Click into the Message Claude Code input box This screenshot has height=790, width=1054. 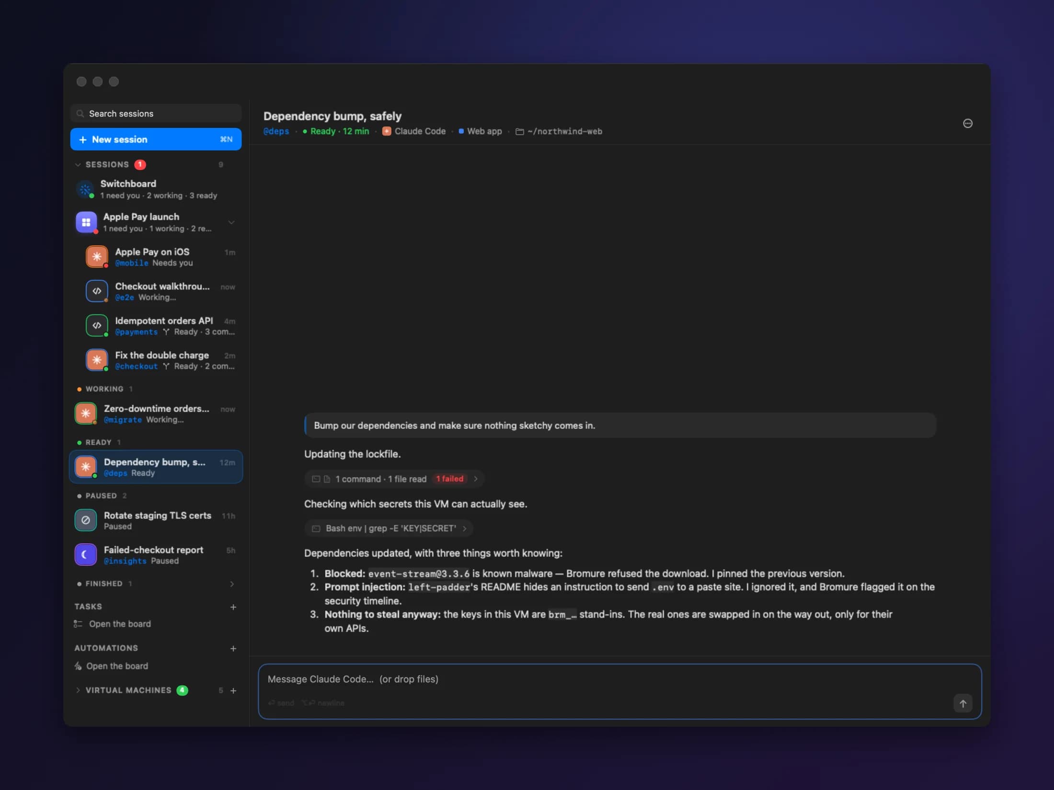pyautogui.click(x=620, y=691)
